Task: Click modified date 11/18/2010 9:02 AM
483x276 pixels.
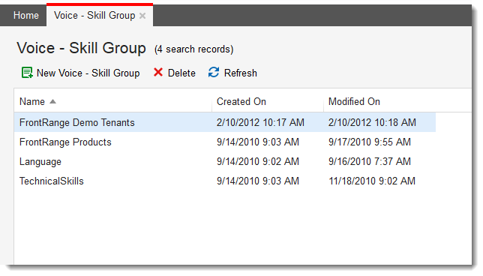Action: 372,181
